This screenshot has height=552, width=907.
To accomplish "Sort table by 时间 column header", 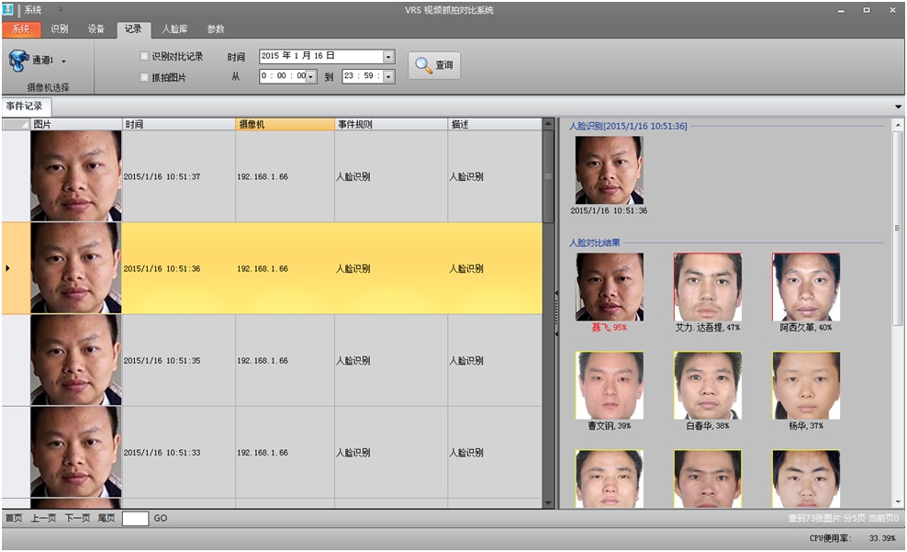I will coord(179,124).
